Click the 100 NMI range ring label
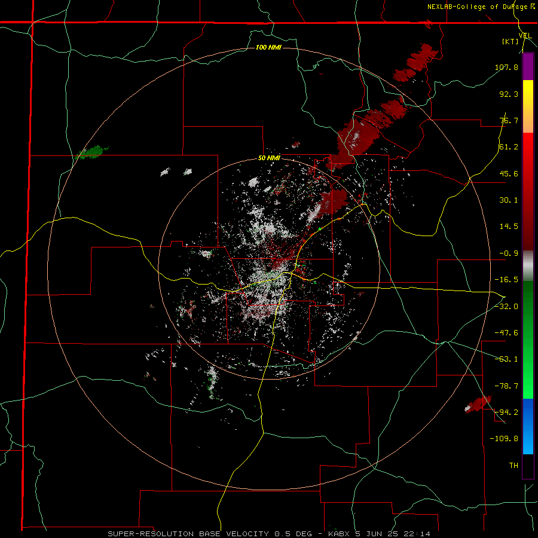The image size is (538, 538). click(x=268, y=47)
